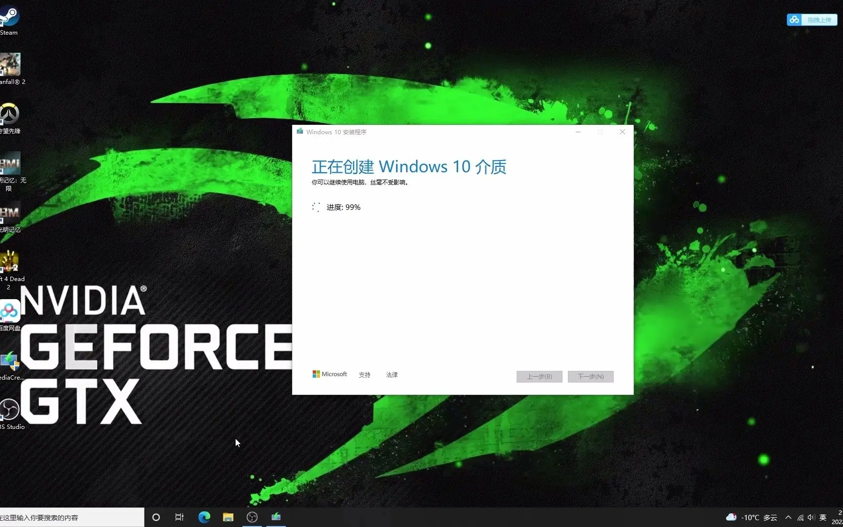Viewport: 843px width, 527px height.
Task: Open File Explorer from the taskbar
Action: point(228,517)
